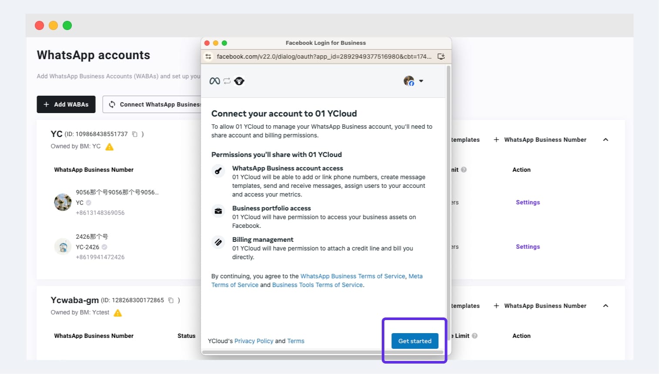Click the Facebook Login for Business title

326,43
